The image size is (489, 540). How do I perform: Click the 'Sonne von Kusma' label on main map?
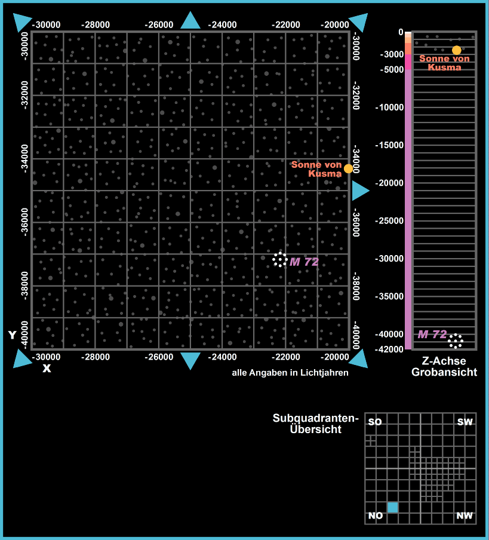pos(316,169)
